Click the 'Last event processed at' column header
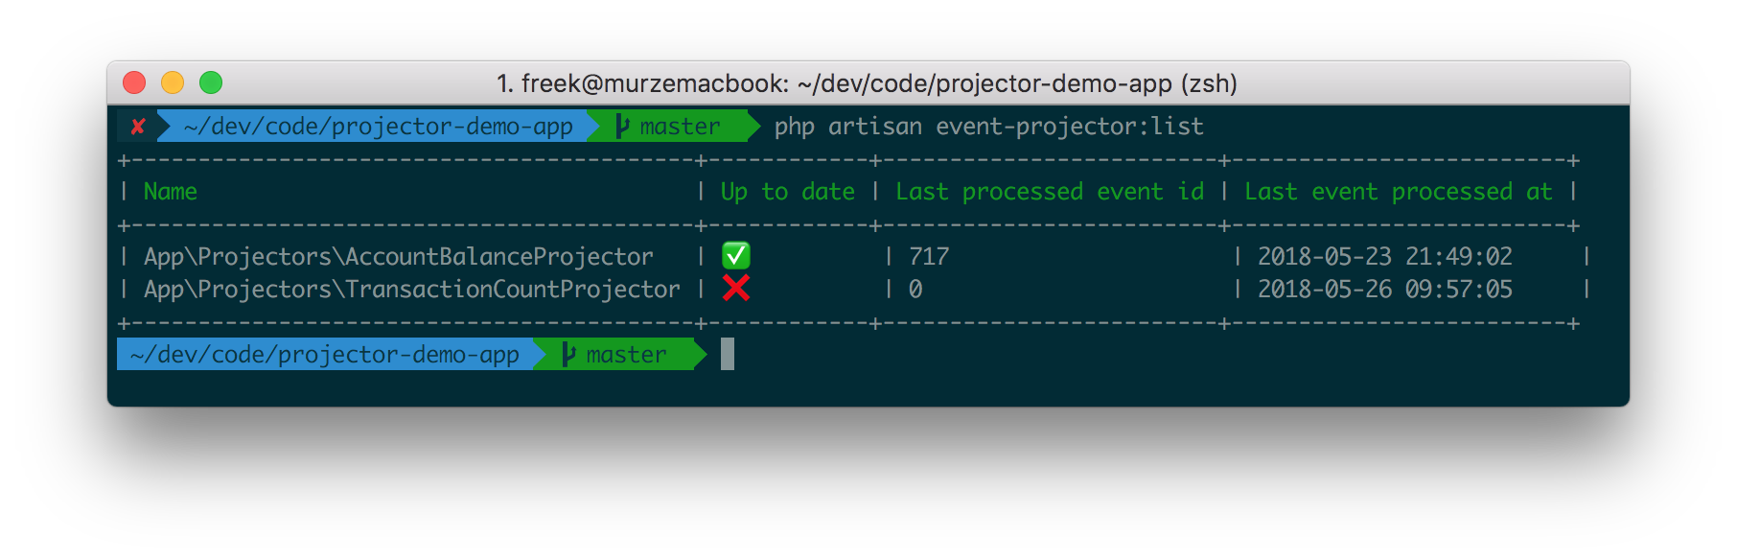The height and width of the screenshot is (560, 1737). 1398,192
